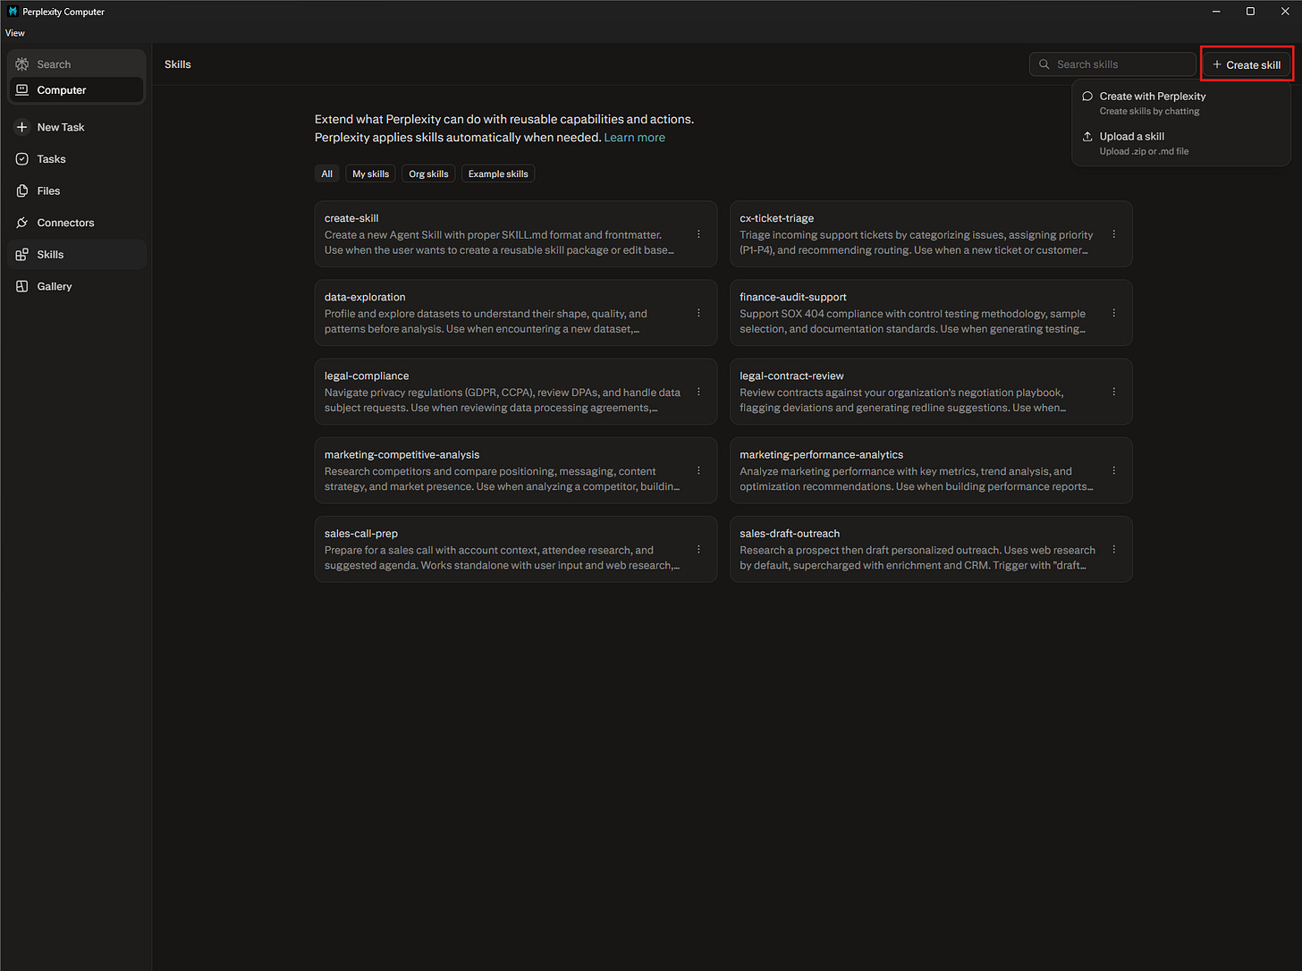
Task: Select the Computer mode in sidebar
Action: click(x=76, y=90)
